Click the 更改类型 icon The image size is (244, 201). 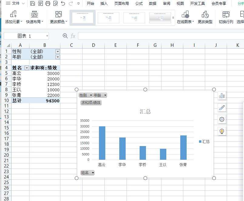click(x=205, y=14)
